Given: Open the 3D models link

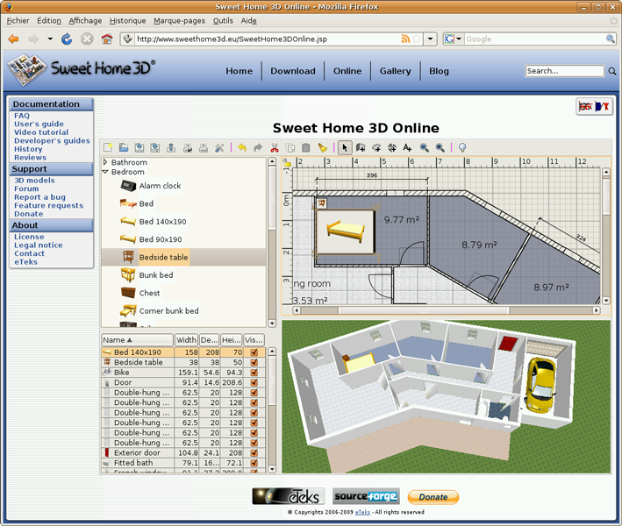Looking at the screenshot, I should [34, 181].
